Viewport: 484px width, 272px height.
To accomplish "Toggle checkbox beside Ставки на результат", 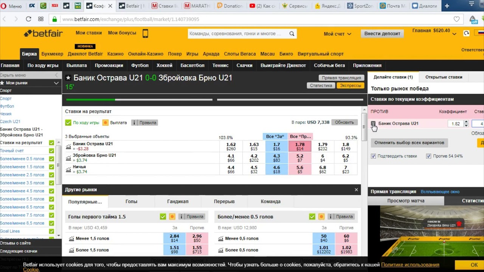I will [x=51, y=143].
